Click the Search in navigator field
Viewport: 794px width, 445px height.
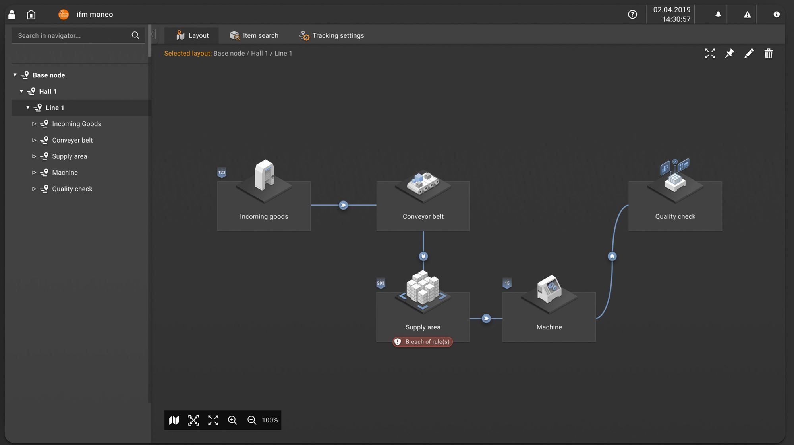(78, 35)
